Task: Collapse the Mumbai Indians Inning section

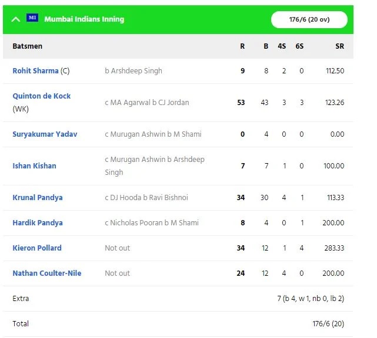Action: tap(16, 19)
